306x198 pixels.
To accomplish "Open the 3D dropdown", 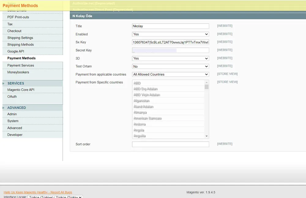I will tap(170, 58).
